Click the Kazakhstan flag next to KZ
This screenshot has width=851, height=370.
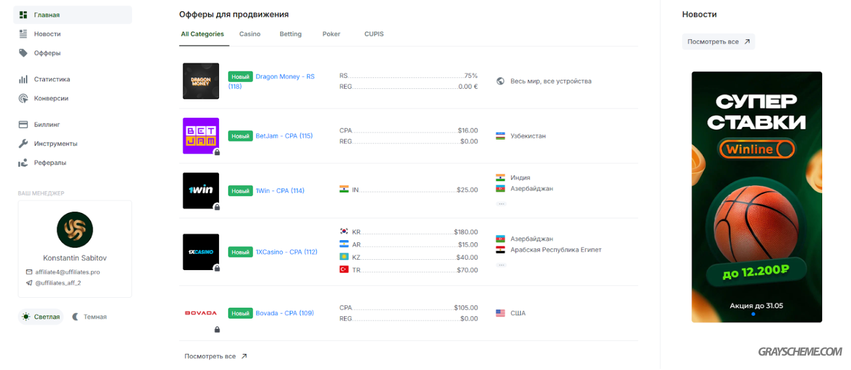tap(344, 257)
